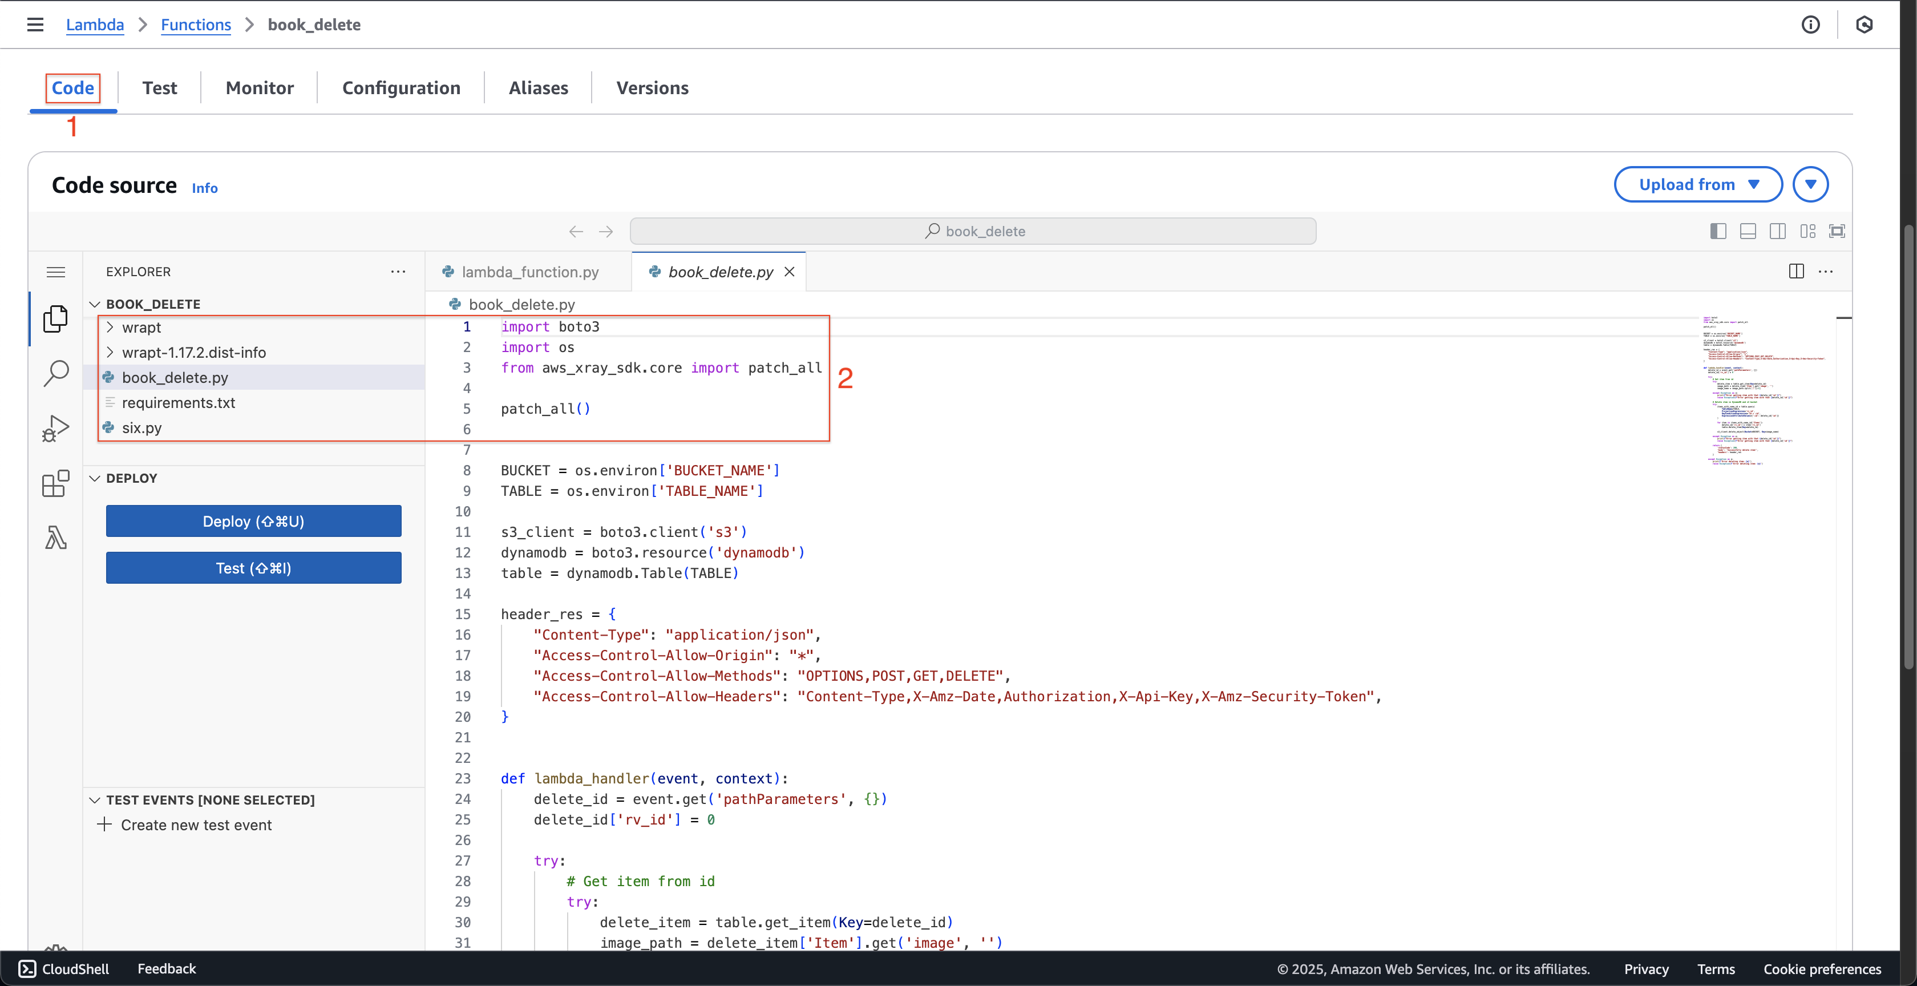Click Create new test event

pos(196,825)
